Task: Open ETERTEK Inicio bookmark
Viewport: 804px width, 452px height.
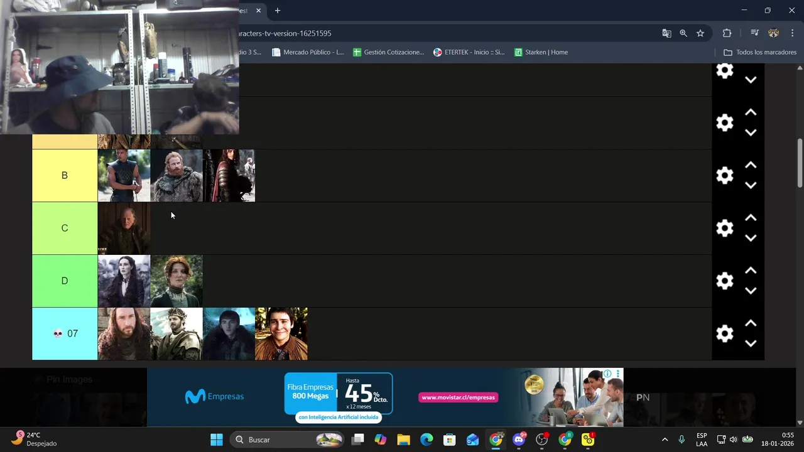Action: [469, 52]
